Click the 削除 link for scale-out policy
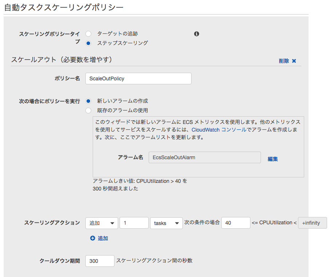The height and width of the screenshot is (277, 330). click(284, 61)
